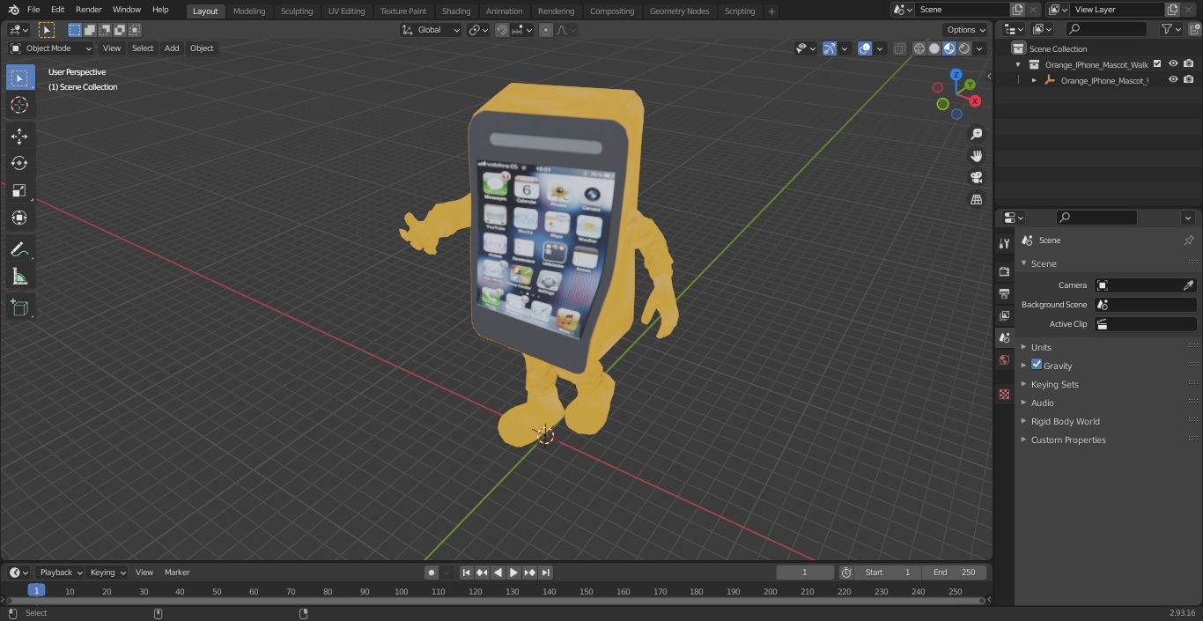Jump to the timeline start frame
This screenshot has height=621, width=1203.
click(467, 573)
